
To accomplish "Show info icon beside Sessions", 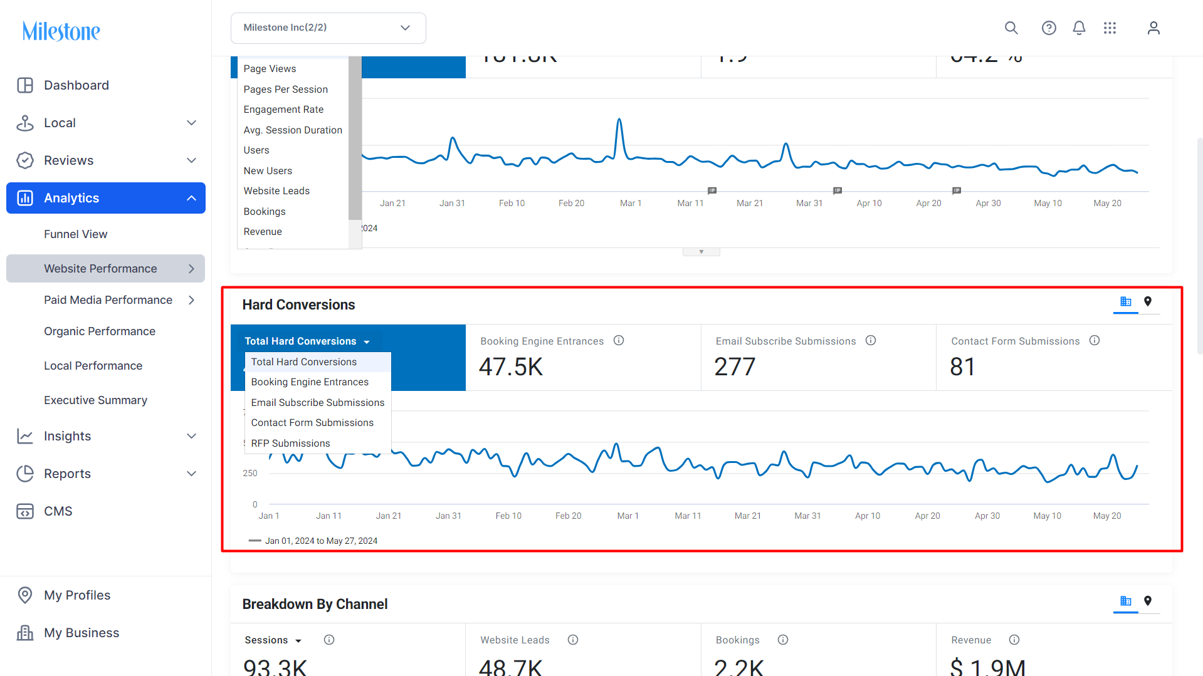I will click(x=329, y=640).
